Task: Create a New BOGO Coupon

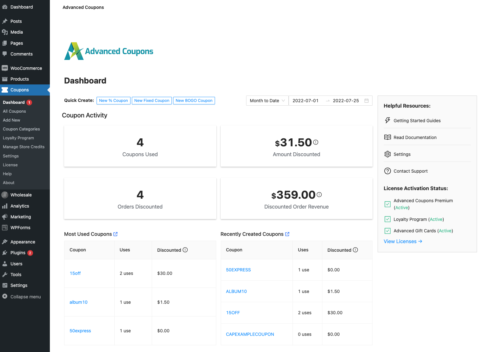Action: (x=194, y=101)
